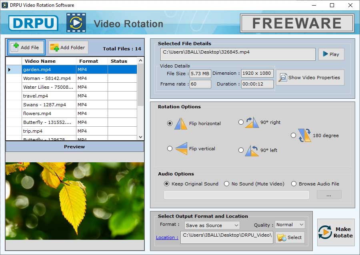The height and width of the screenshot is (255, 360).
Task: Maximize the DRPU Video Rotation window
Action: click(332, 5)
